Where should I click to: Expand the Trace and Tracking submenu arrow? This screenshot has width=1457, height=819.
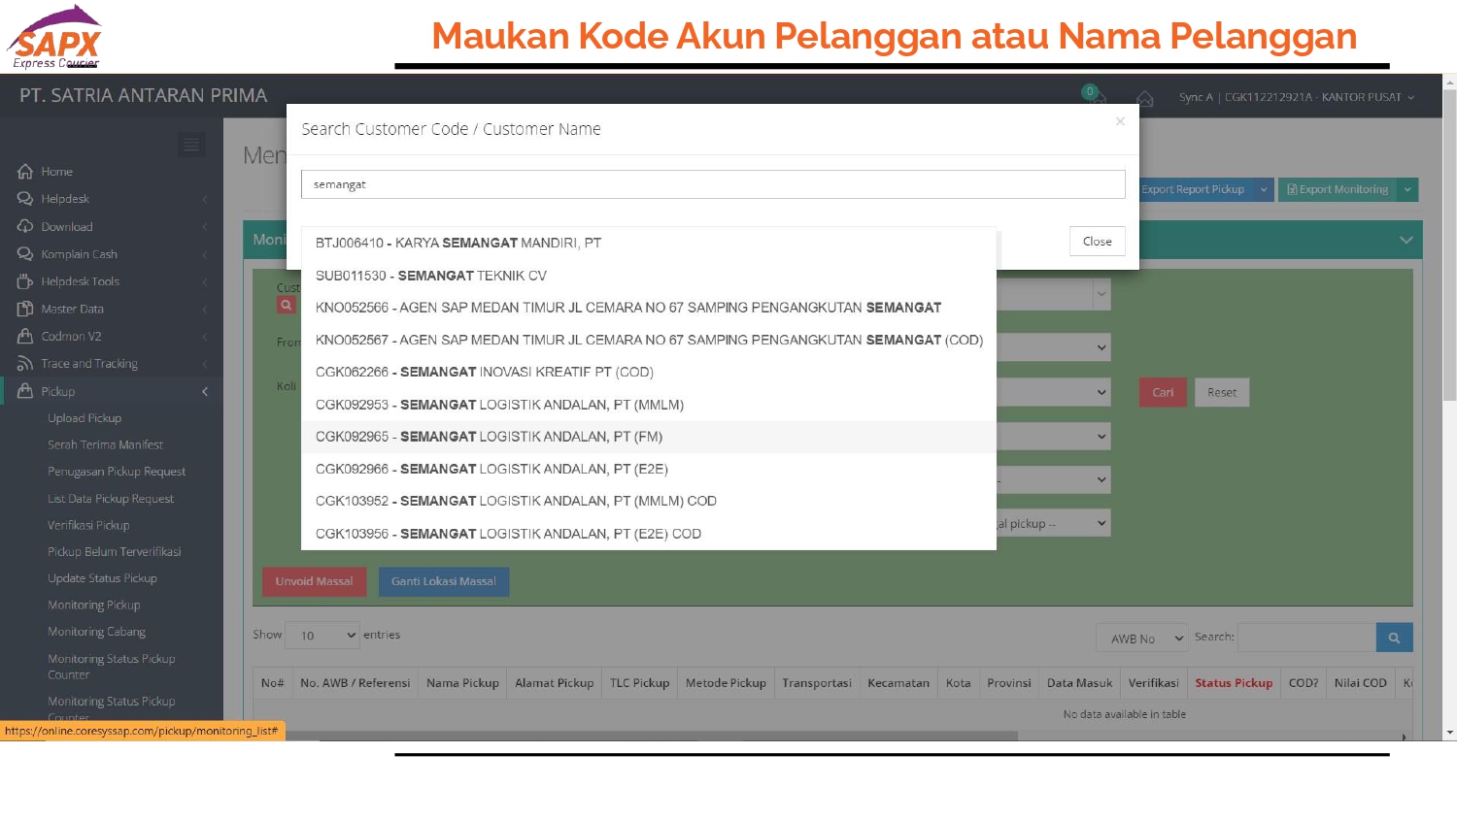pyautogui.click(x=205, y=364)
